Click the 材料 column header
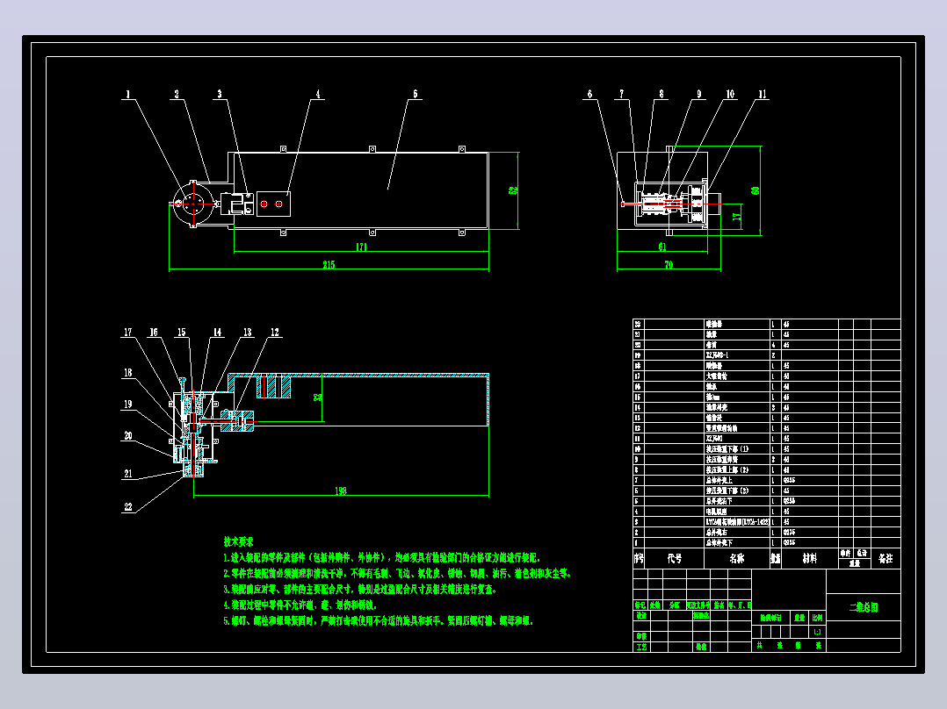 [x=809, y=559]
